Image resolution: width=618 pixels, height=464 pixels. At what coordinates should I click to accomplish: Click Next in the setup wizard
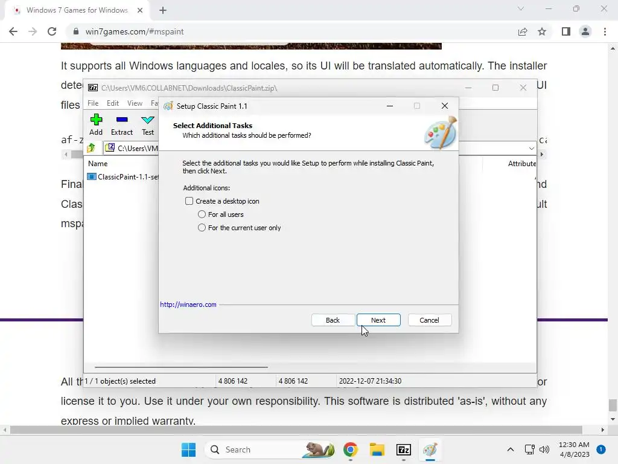[378, 320]
